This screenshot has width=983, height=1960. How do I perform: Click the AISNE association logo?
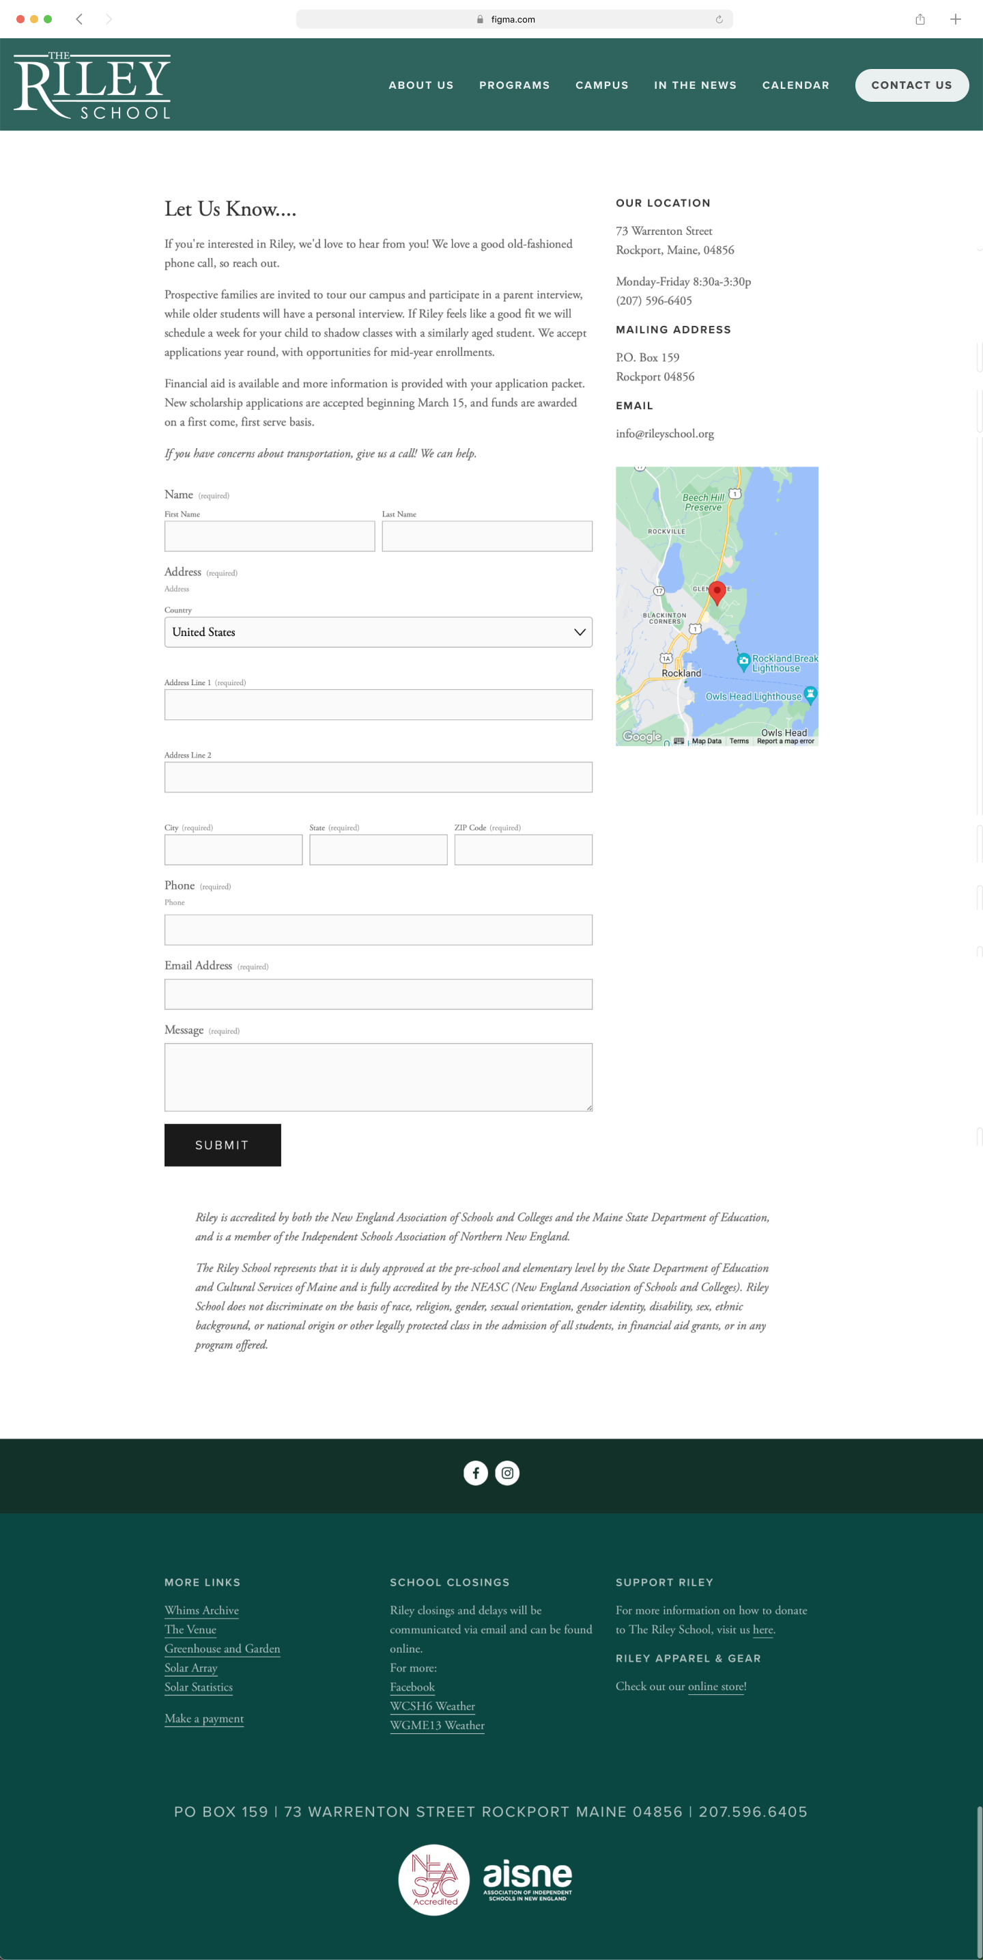(528, 1880)
